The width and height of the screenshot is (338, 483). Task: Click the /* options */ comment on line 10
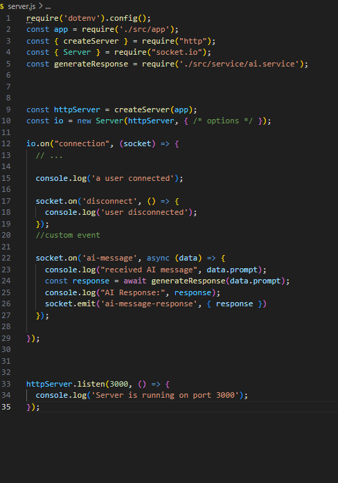[223, 121]
